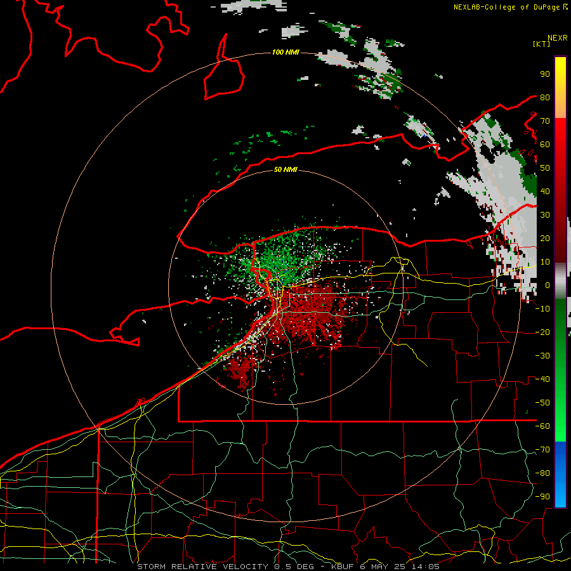The height and width of the screenshot is (571, 571).
Task: Click the 80 value on velocity scale
Action: 545,98
